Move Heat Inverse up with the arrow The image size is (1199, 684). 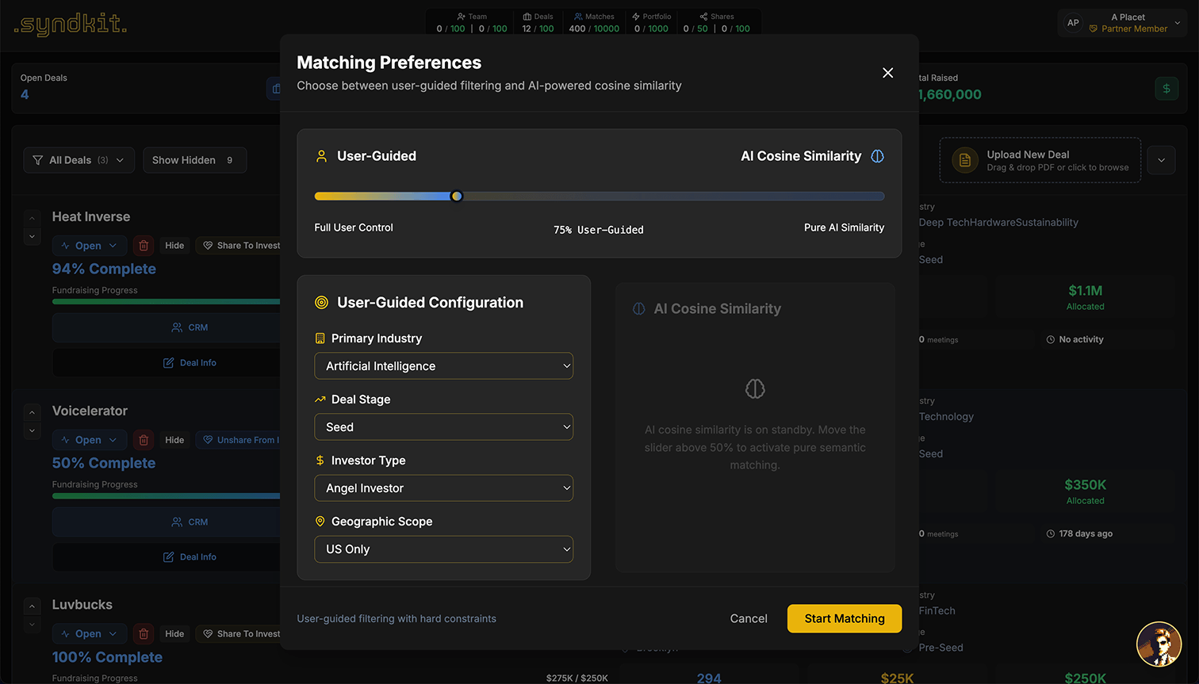tap(32, 218)
